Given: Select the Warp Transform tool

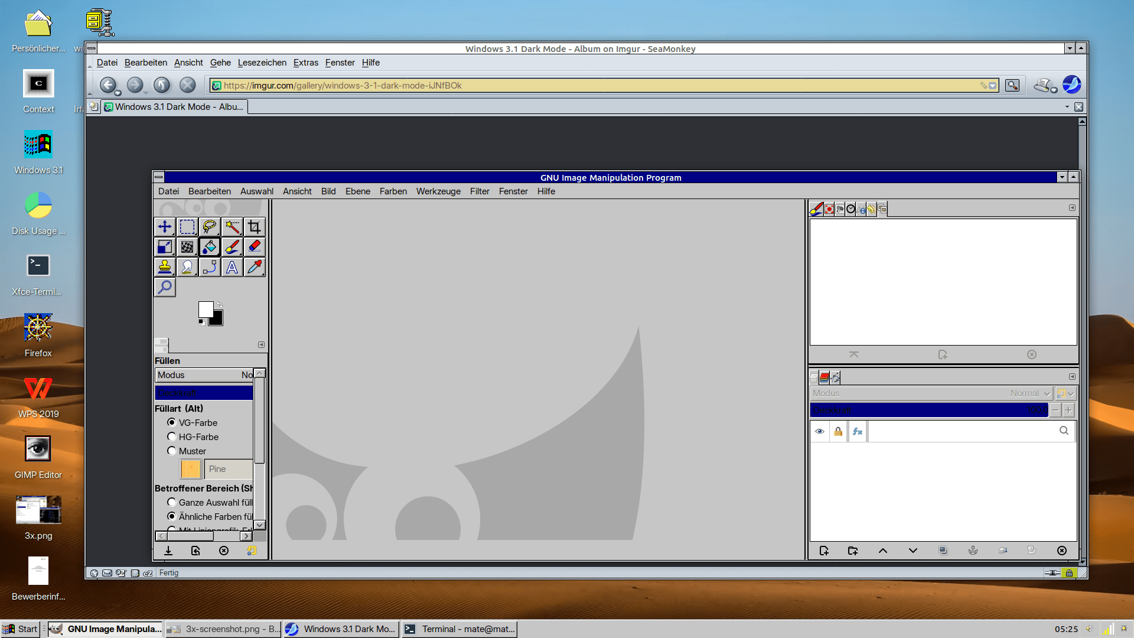Looking at the screenshot, I should pyautogui.click(x=187, y=247).
